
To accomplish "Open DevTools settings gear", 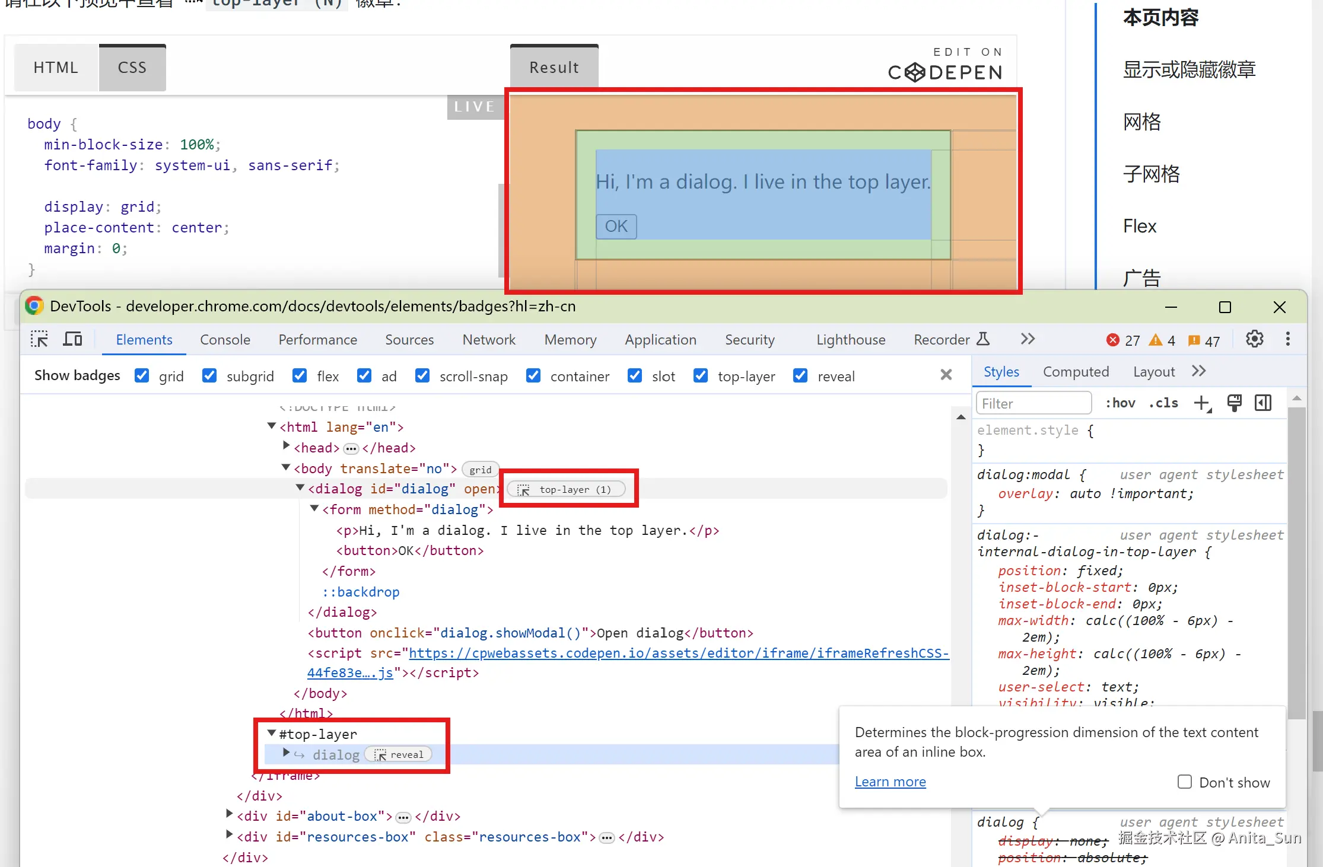I will (x=1254, y=339).
